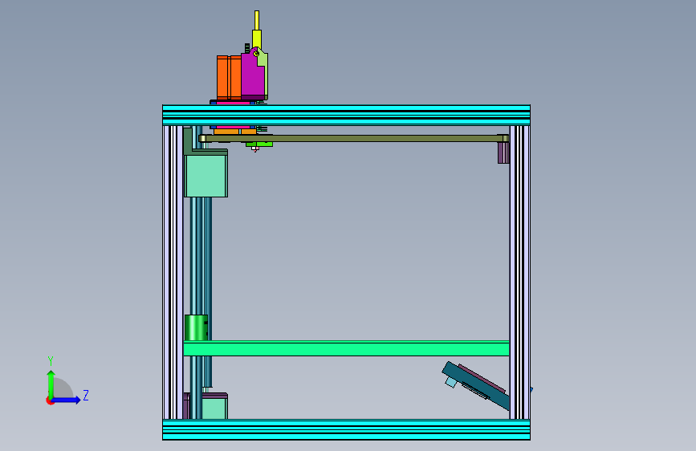
Task: Click the blue Z axis label
Action: tap(86, 395)
